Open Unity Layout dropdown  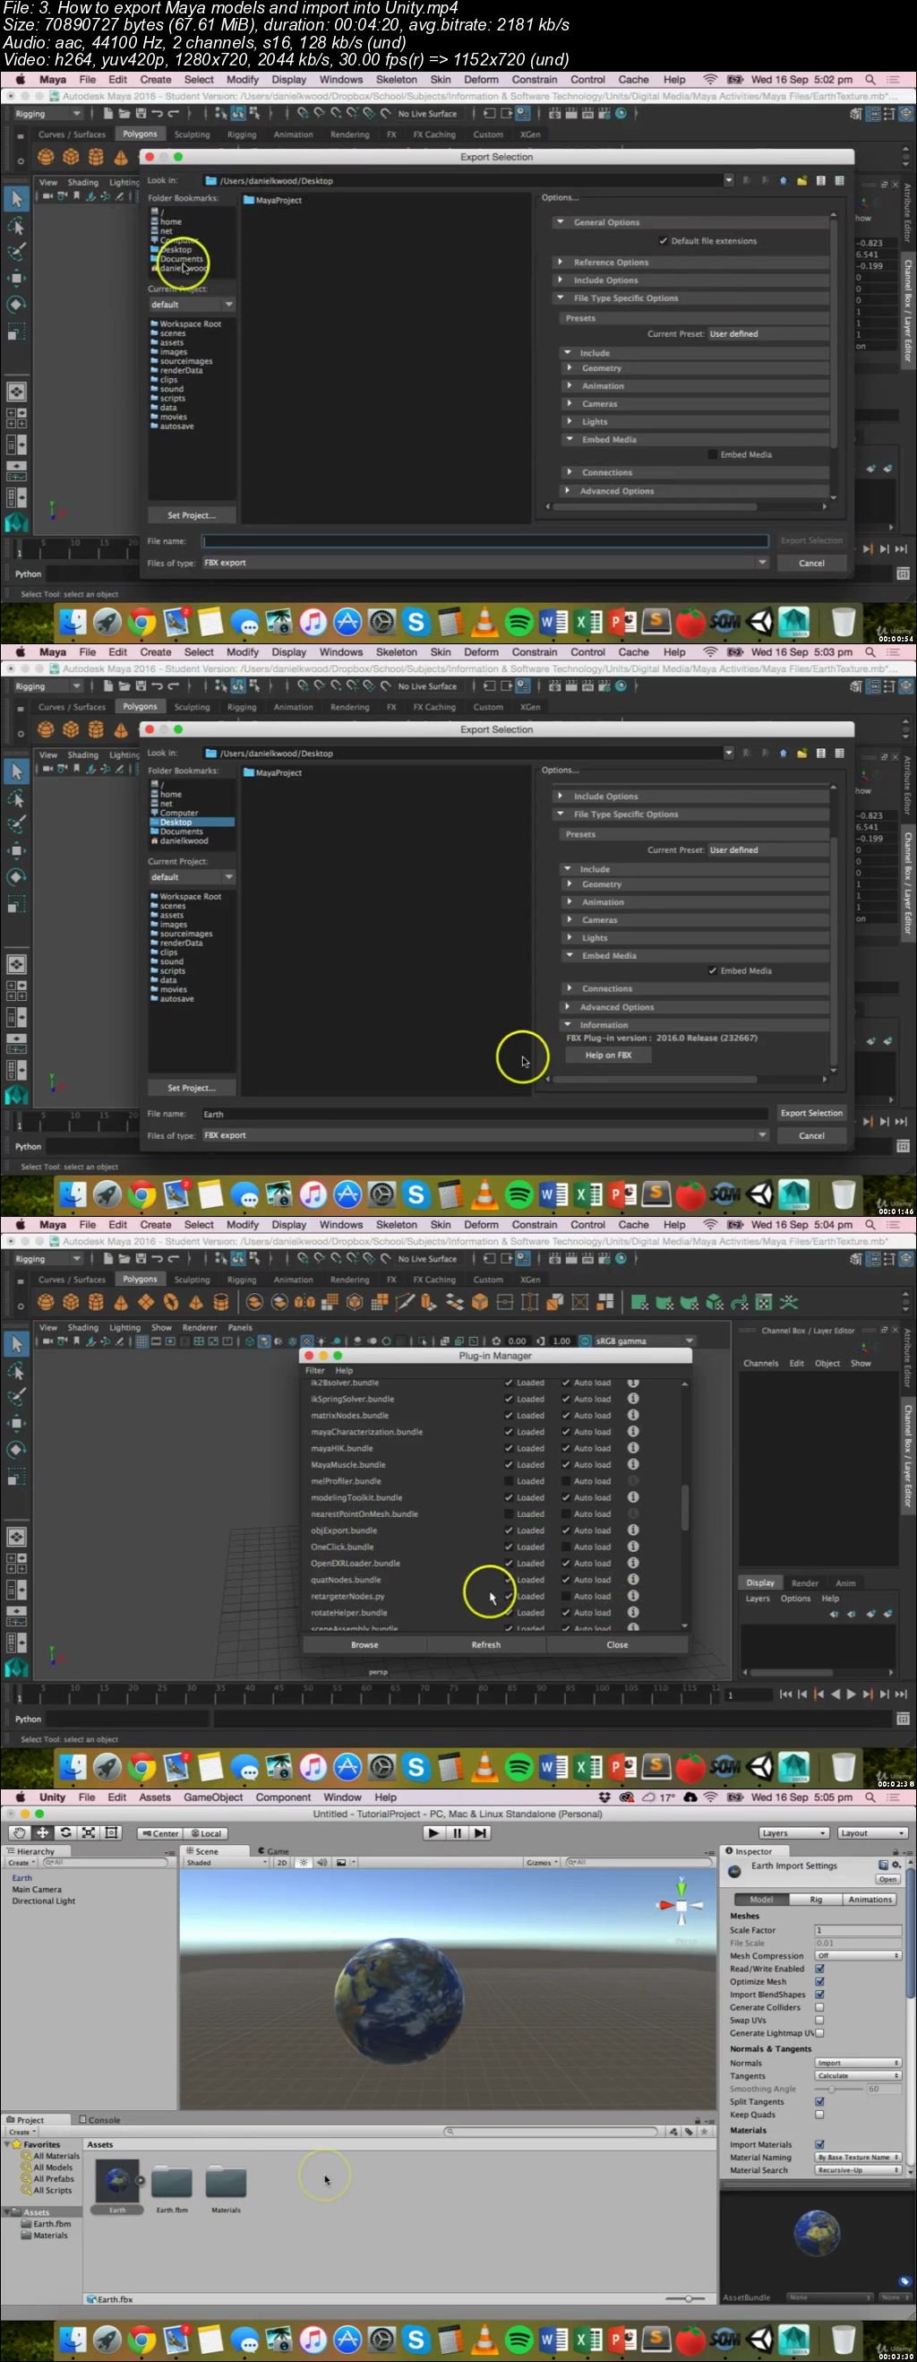872,1833
